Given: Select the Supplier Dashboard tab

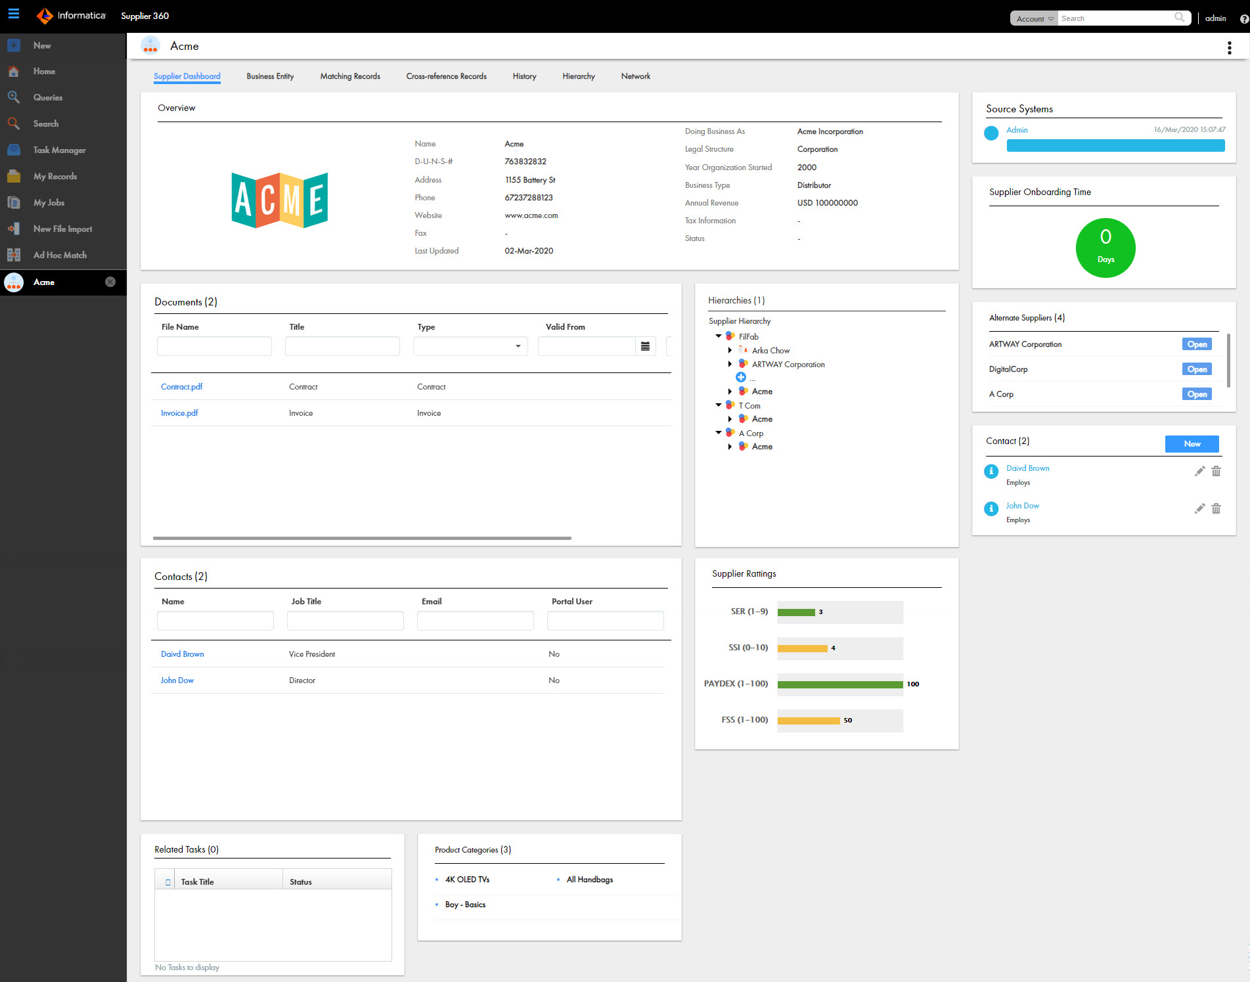Looking at the screenshot, I should [187, 76].
